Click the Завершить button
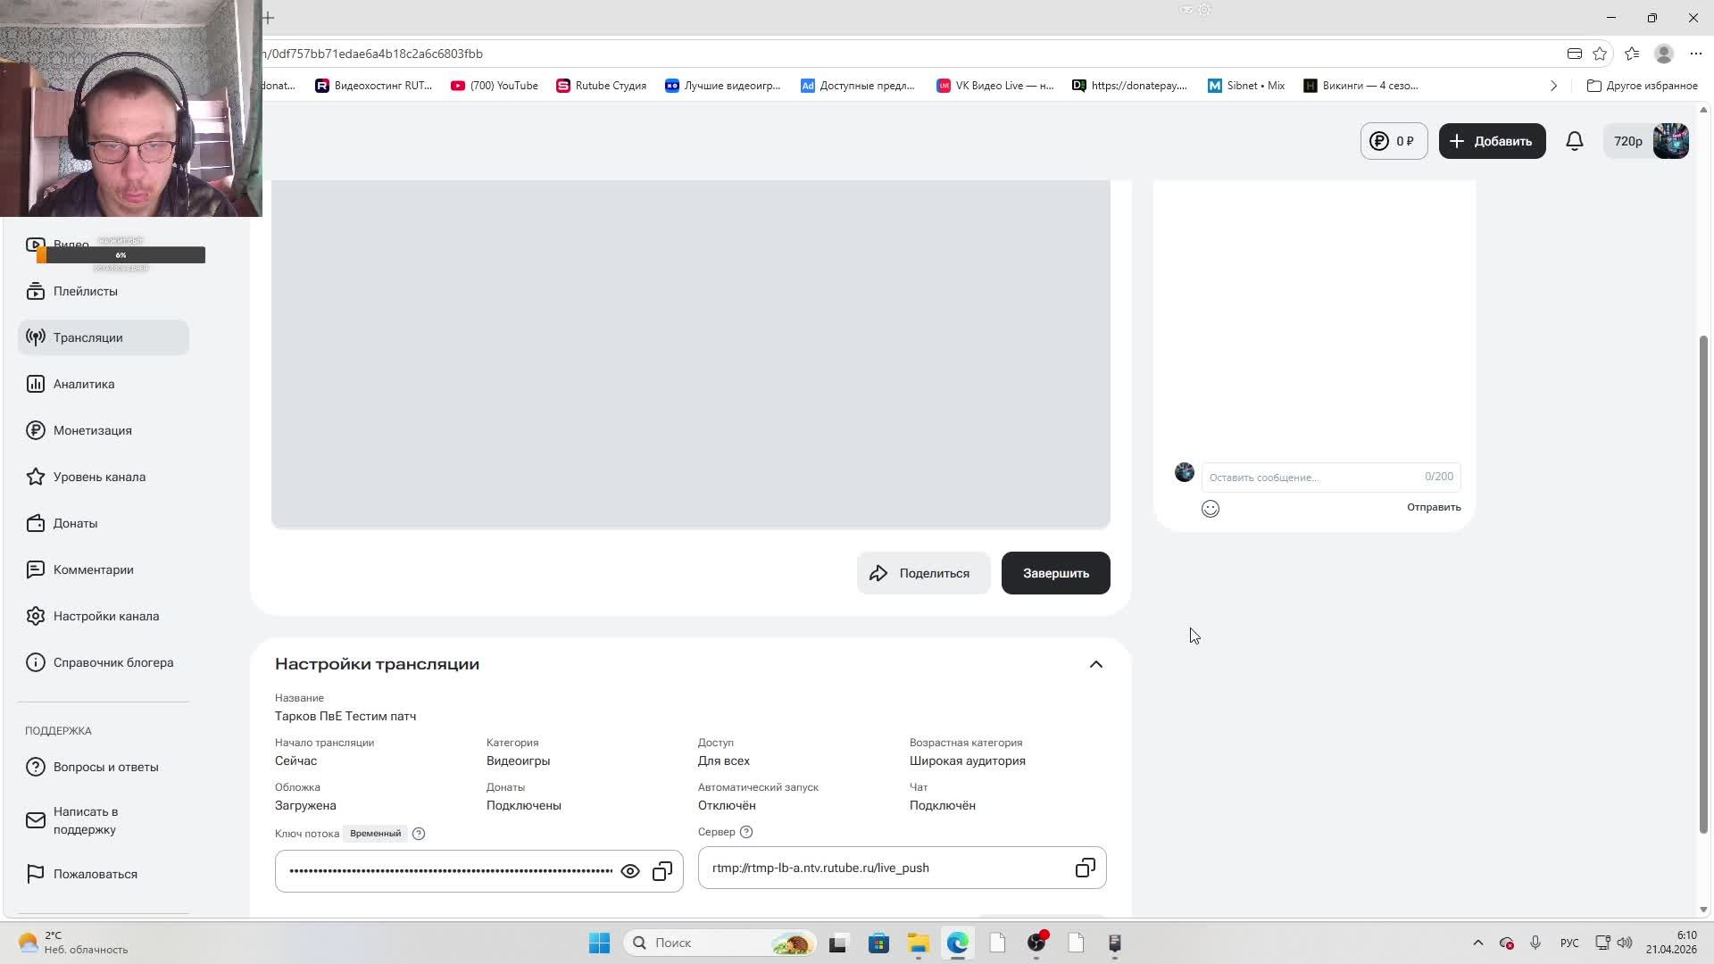 pyautogui.click(x=1055, y=573)
